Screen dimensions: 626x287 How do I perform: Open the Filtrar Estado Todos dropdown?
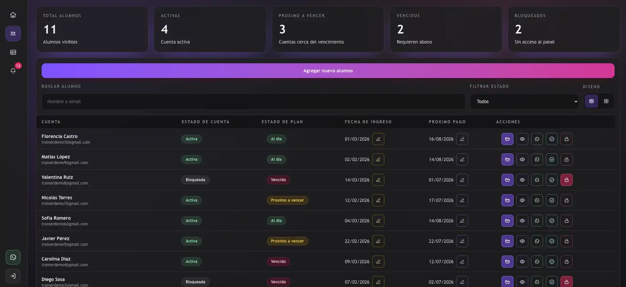(x=524, y=101)
